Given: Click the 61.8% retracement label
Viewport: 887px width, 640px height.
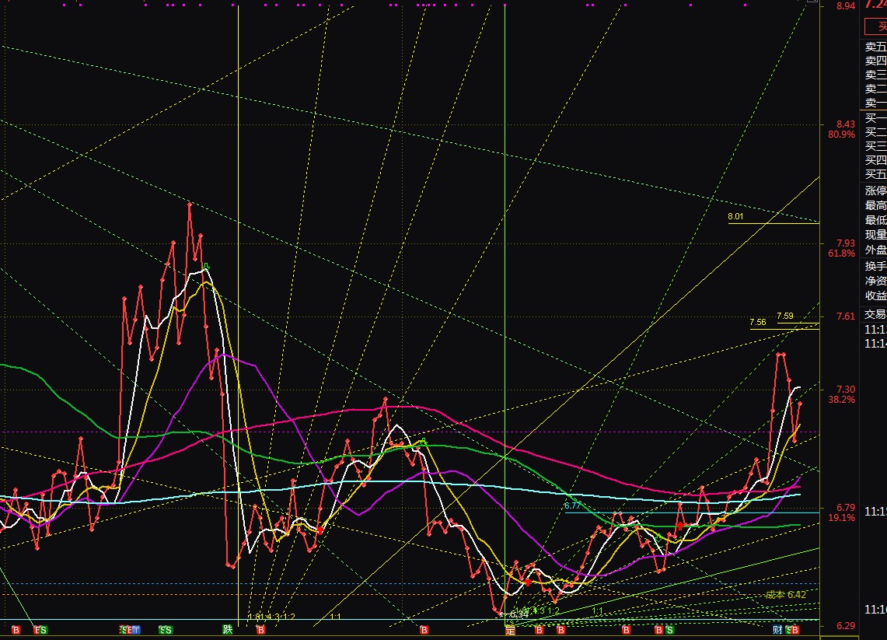Looking at the screenshot, I should point(842,254).
